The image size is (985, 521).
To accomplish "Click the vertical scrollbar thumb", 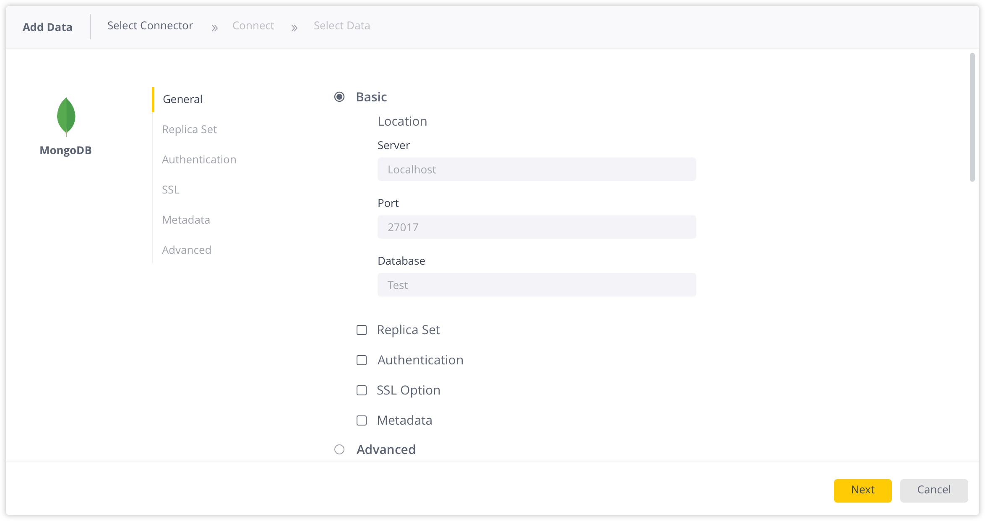I will (x=972, y=117).
